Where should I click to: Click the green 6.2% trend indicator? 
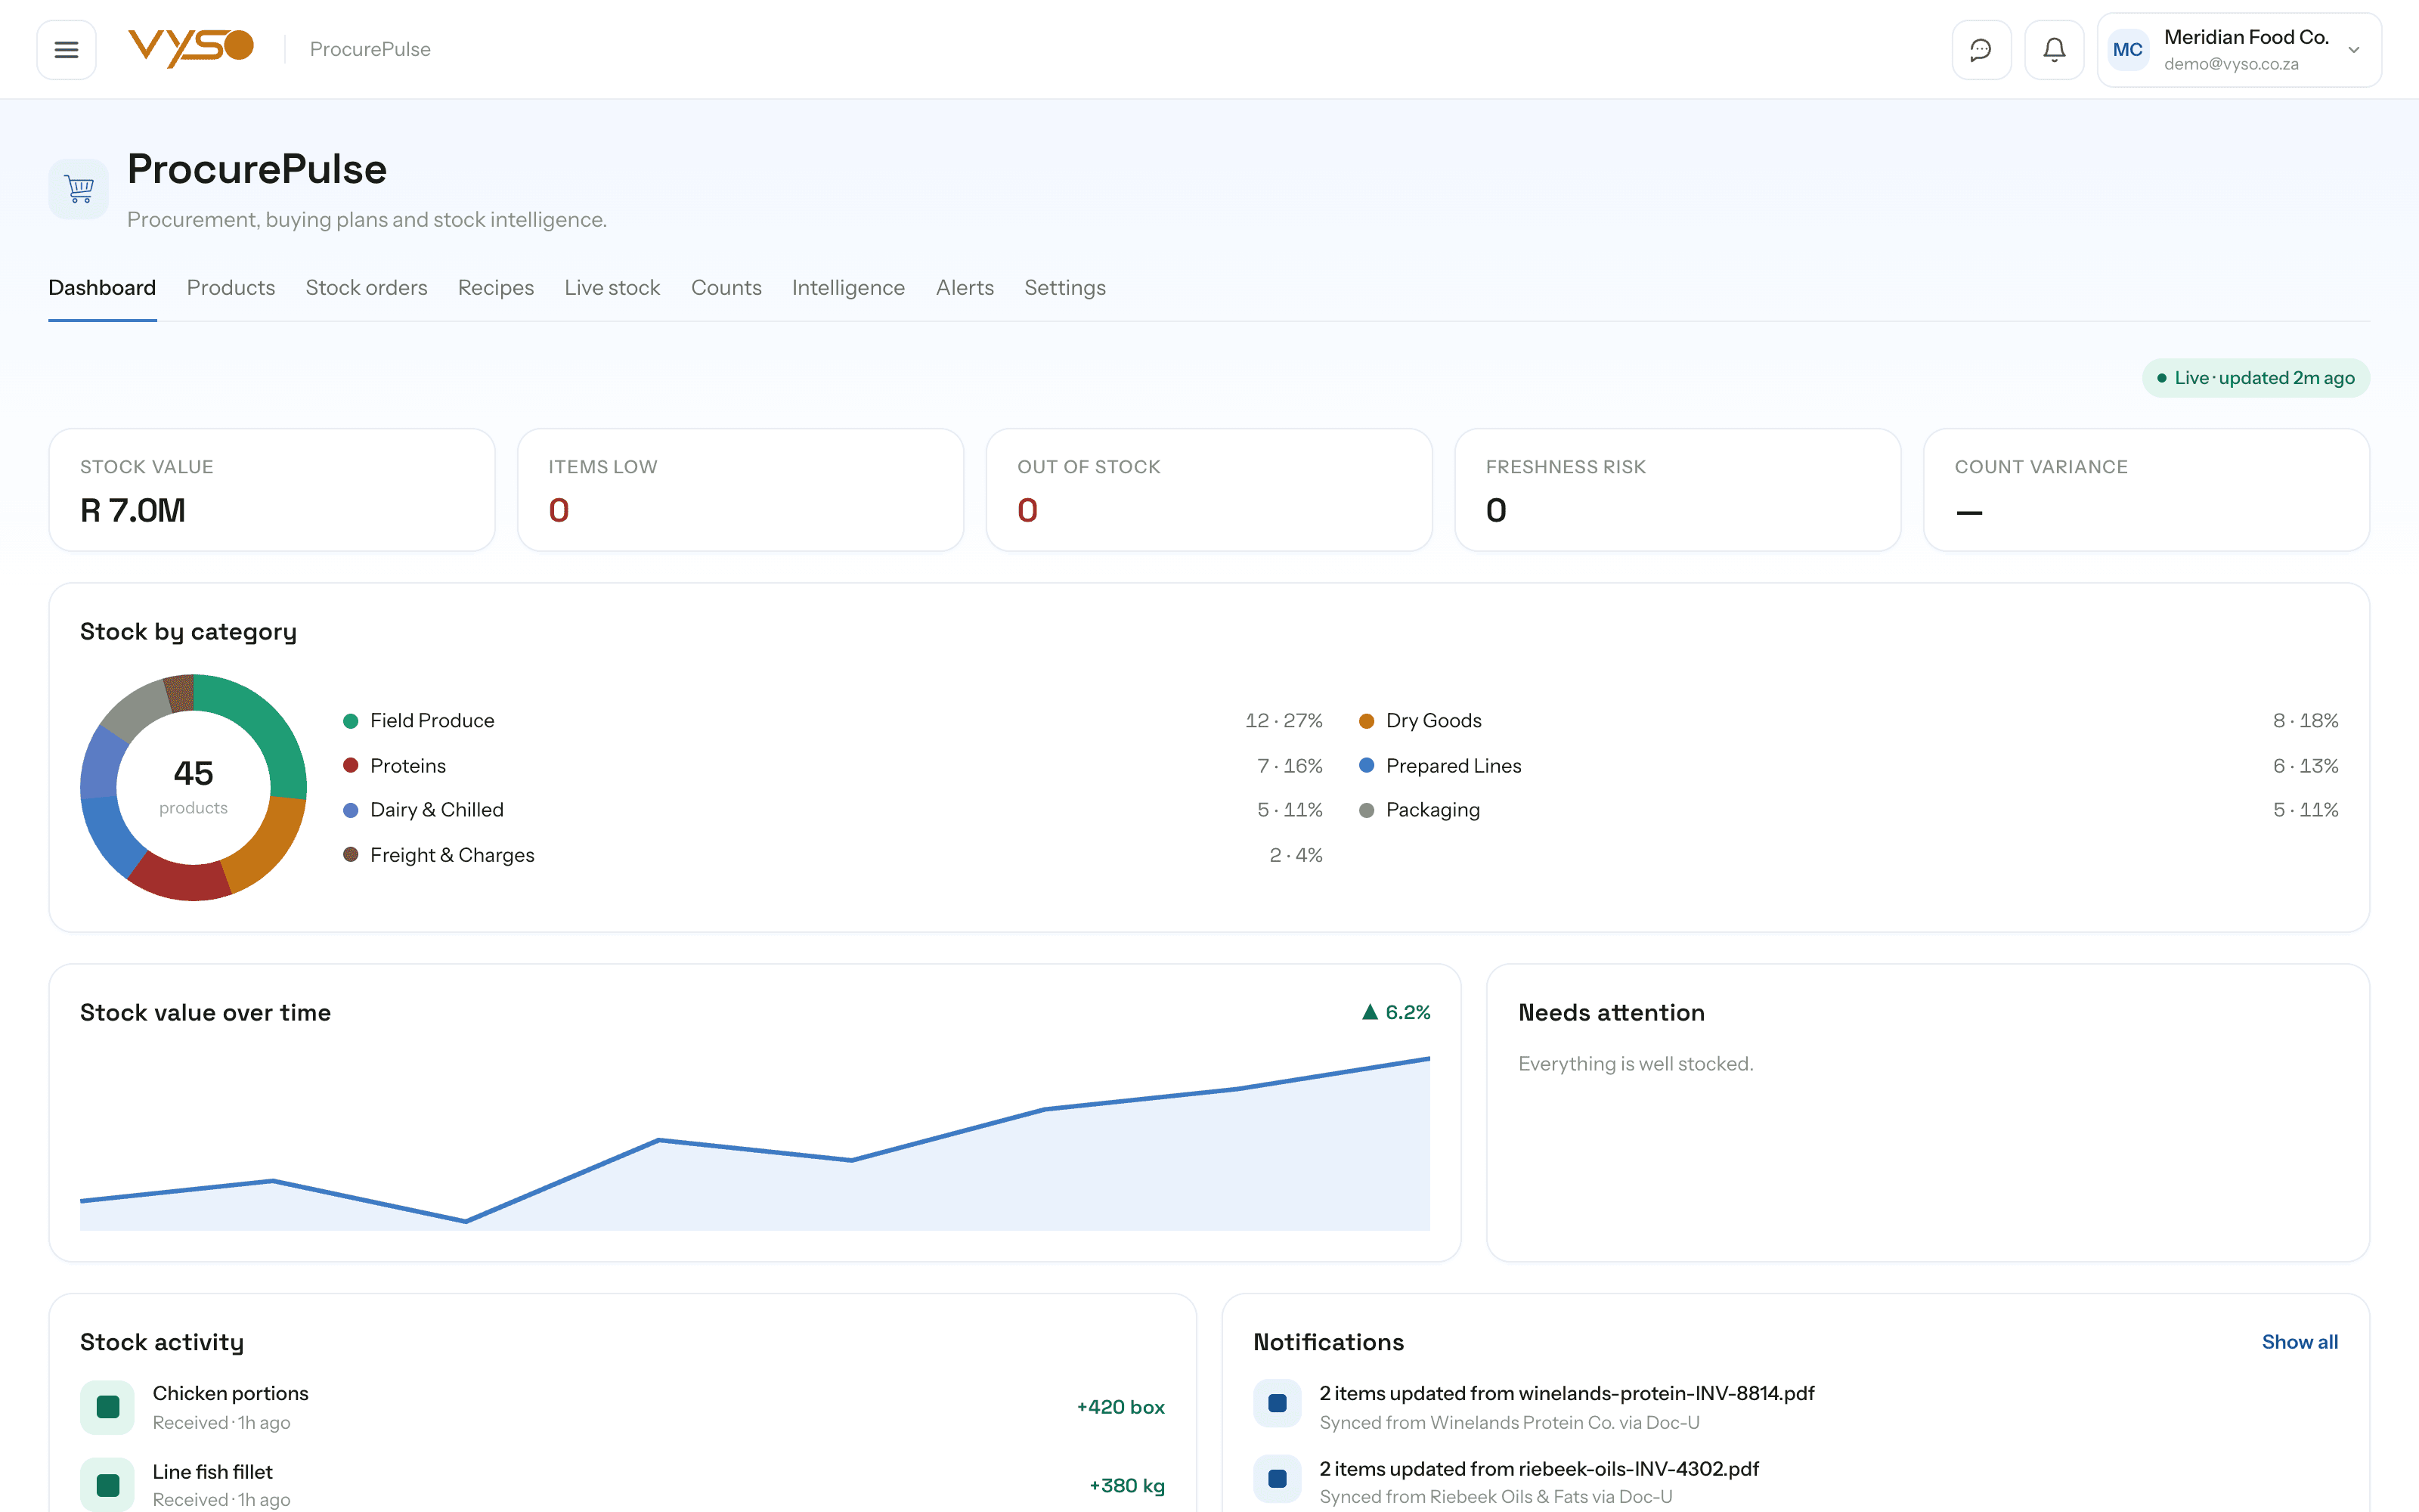click(1395, 1012)
